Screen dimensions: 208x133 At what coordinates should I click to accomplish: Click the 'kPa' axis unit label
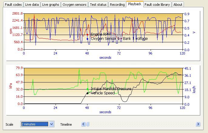click(11, 86)
